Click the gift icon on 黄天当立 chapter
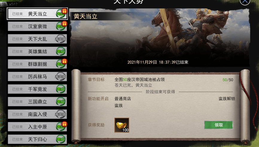The image size is (259, 147). click(x=64, y=11)
